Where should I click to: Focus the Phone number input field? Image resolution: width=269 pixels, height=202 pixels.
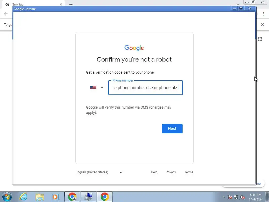coord(146,88)
